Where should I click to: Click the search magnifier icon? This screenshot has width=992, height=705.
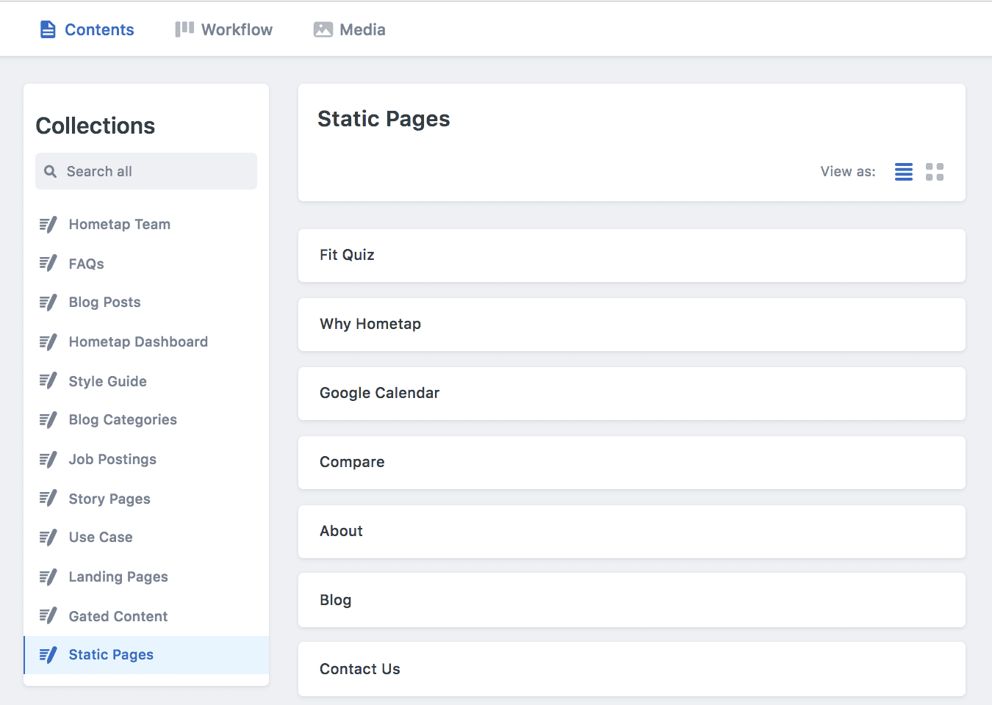[x=50, y=171]
